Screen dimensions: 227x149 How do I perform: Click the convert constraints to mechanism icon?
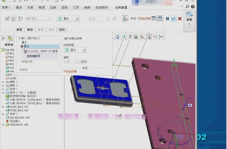21,19
